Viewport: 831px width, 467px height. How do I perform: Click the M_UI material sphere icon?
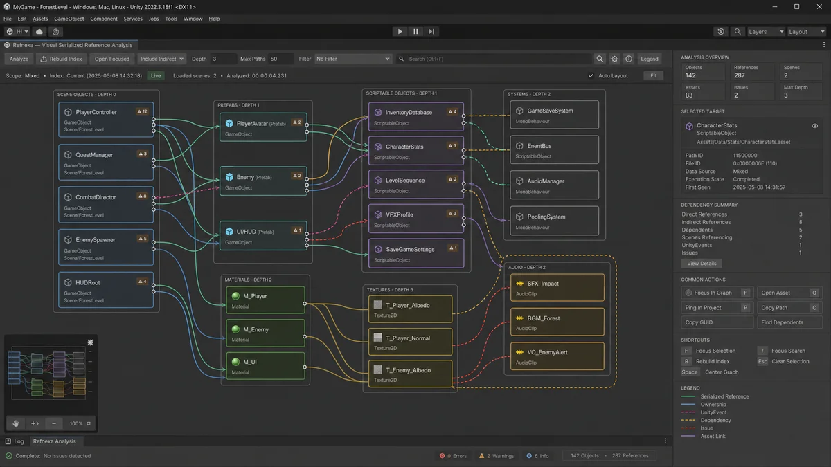point(235,362)
